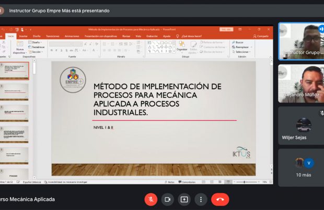Open Efectos de forma dropdown

[x=212, y=52]
